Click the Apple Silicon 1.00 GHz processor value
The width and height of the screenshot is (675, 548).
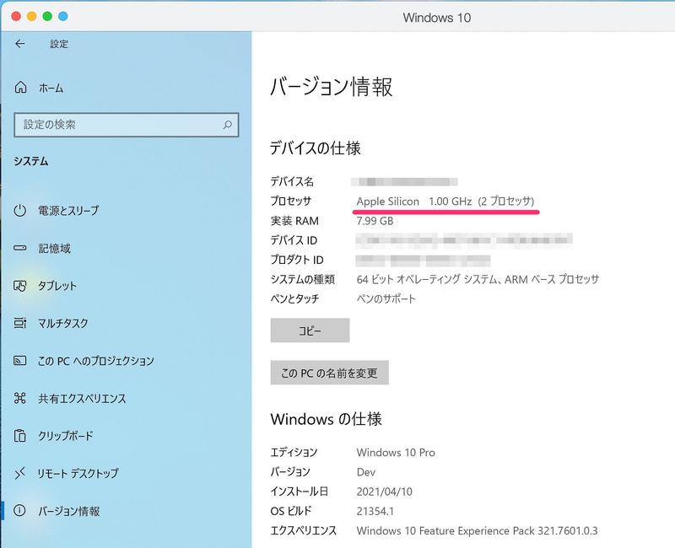[x=445, y=201]
